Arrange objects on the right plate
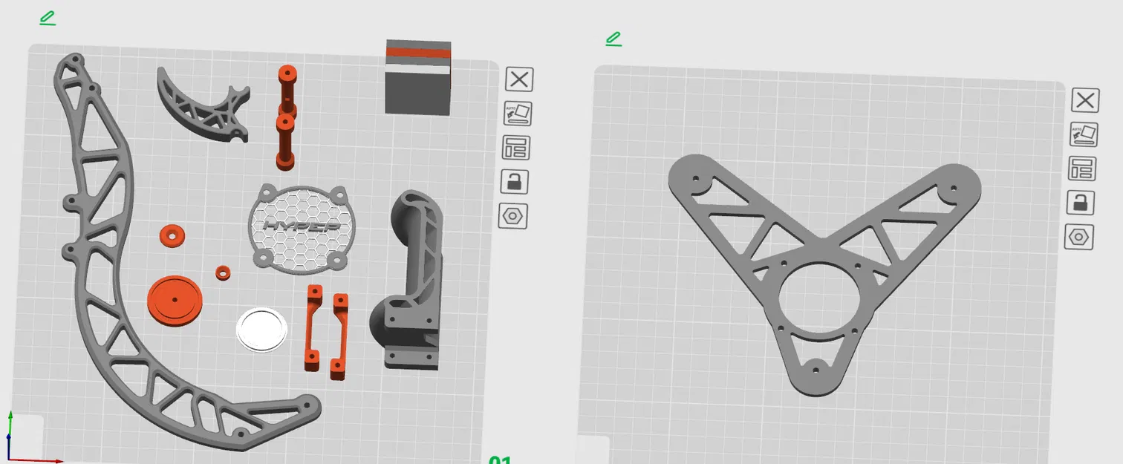The height and width of the screenshot is (464, 1123). pyautogui.click(x=1082, y=169)
